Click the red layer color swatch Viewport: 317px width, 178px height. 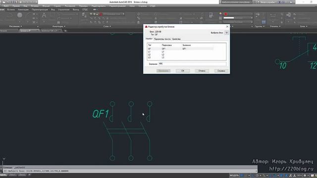(x=101, y=14)
